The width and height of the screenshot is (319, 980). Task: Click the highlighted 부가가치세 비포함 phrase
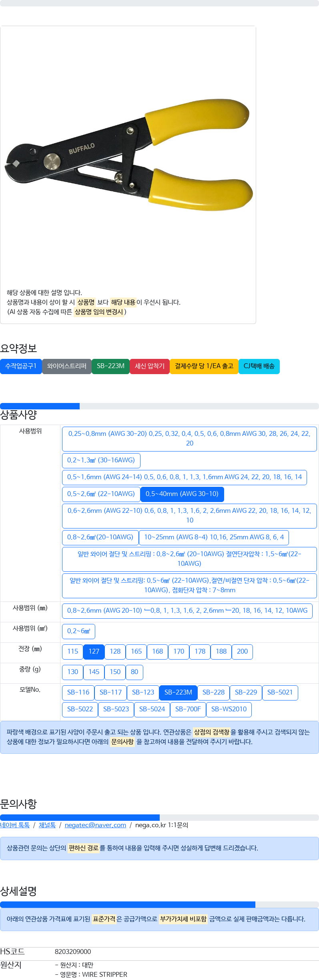click(183, 919)
